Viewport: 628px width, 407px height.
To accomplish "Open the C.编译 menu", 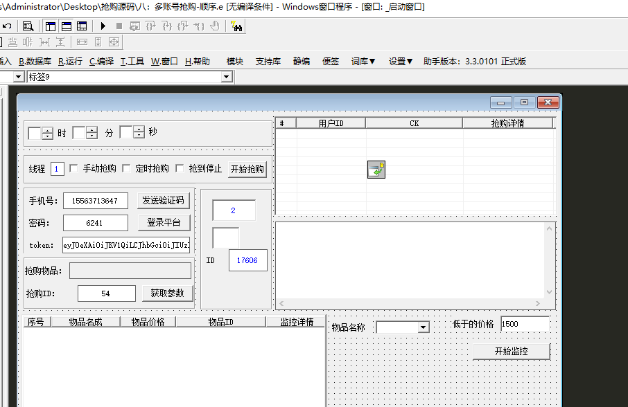I will pyautogui.click(x=101, y=61).
